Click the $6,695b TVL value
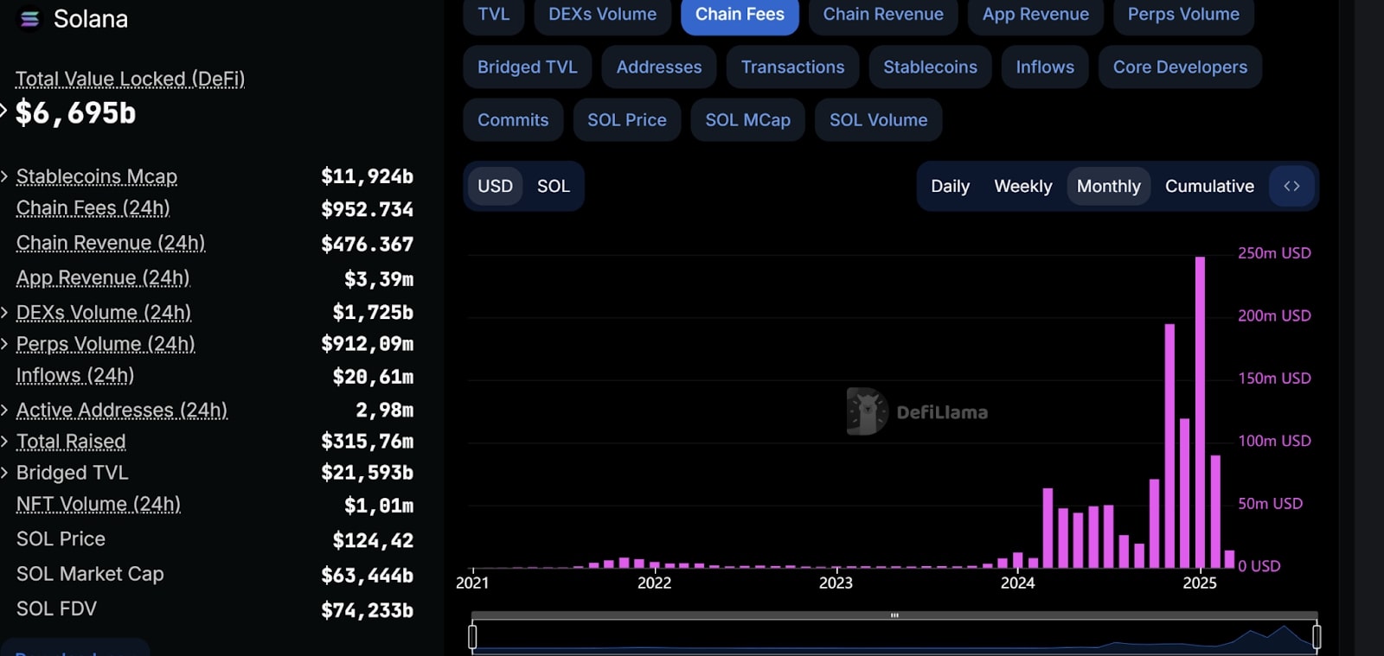This screenshot has width=1384, height=656. 76,113
